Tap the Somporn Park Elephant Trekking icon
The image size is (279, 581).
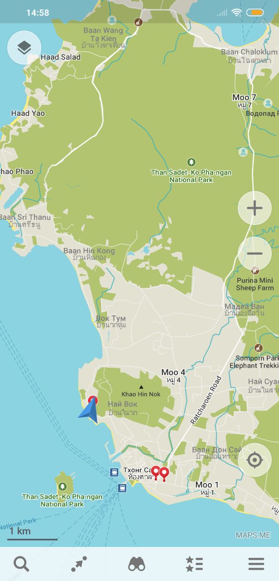258,348
